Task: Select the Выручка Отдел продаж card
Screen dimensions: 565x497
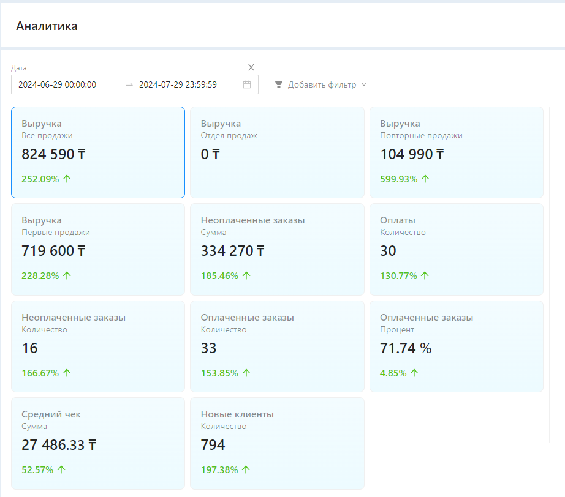Action: pyautogui.click(x=277, y=152)
